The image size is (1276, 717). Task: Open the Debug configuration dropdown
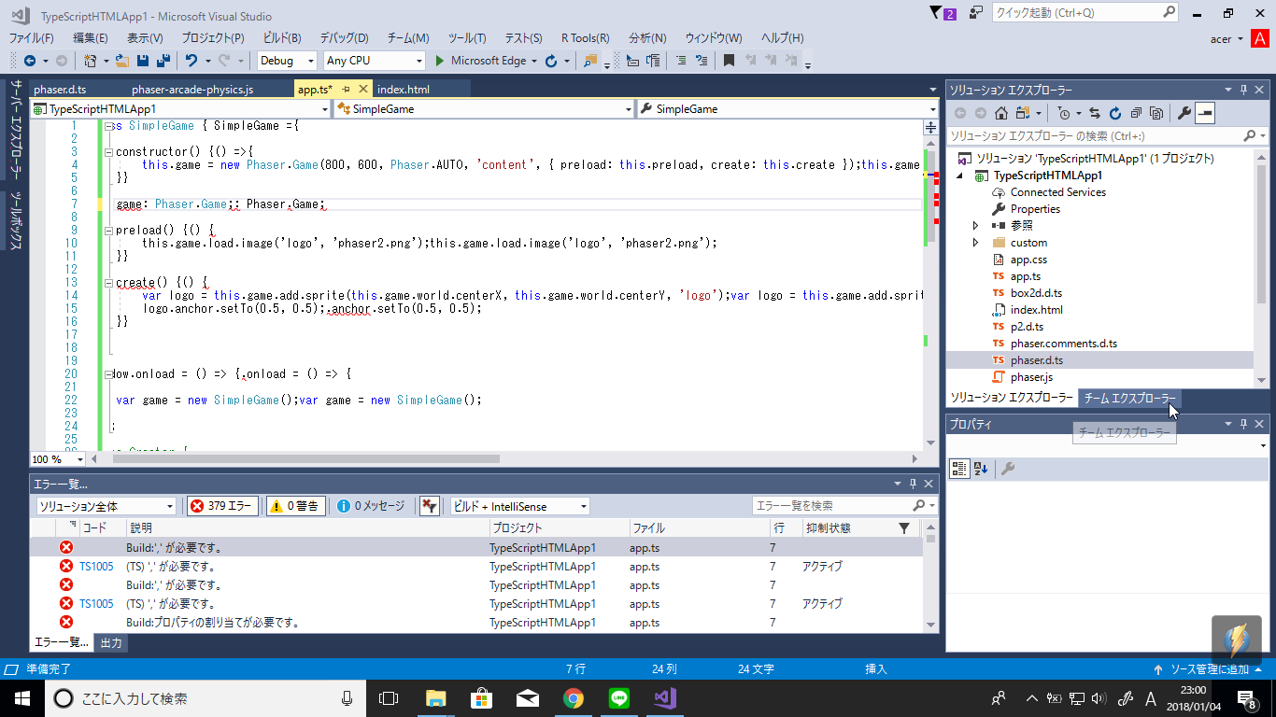point(288,61)
